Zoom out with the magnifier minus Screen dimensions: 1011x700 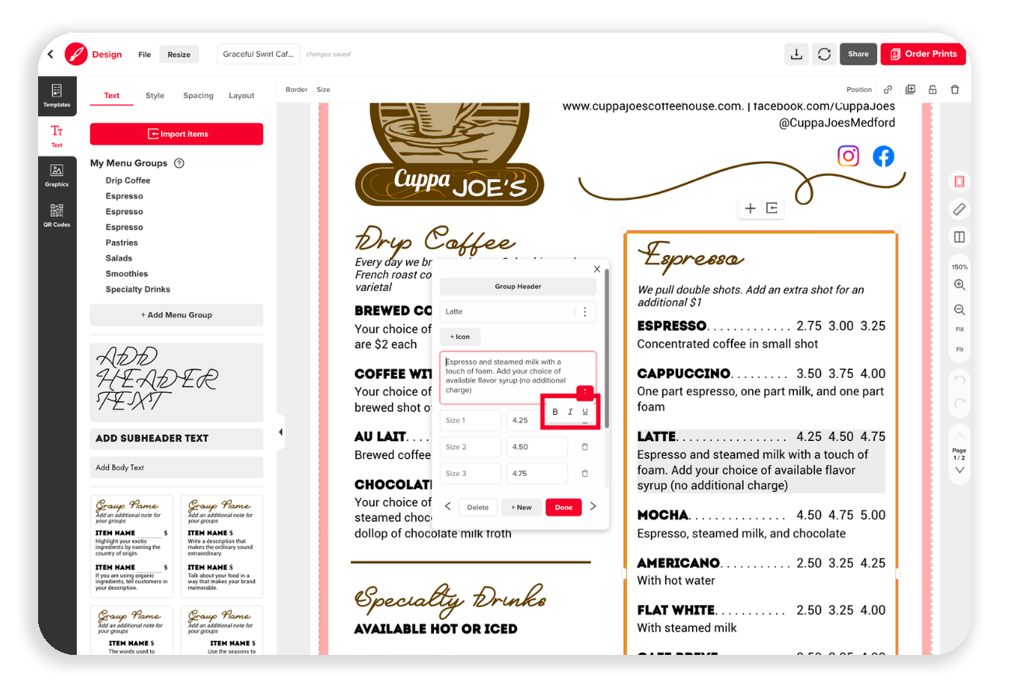pos(960,310)
